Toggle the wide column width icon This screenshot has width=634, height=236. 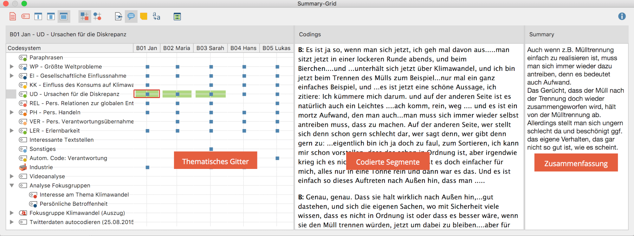click(64, 16)
